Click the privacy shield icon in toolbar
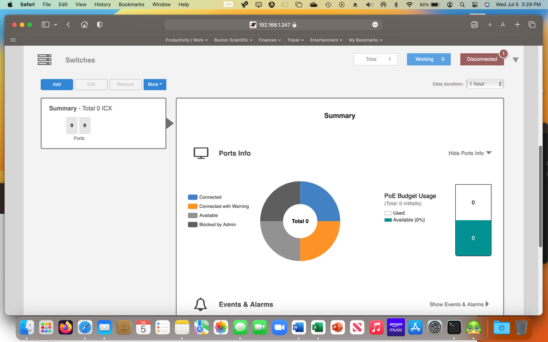This screenshot has width=548, height=342. click(99, 25)
